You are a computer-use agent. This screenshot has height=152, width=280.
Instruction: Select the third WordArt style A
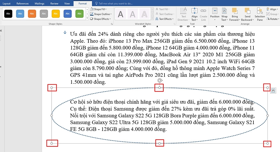pyautogui.click(x=144, y=14)
